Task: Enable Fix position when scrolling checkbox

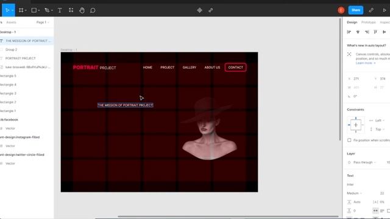Action: 349,141
